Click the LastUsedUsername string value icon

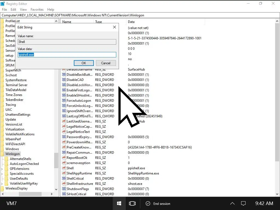(64, 121)
